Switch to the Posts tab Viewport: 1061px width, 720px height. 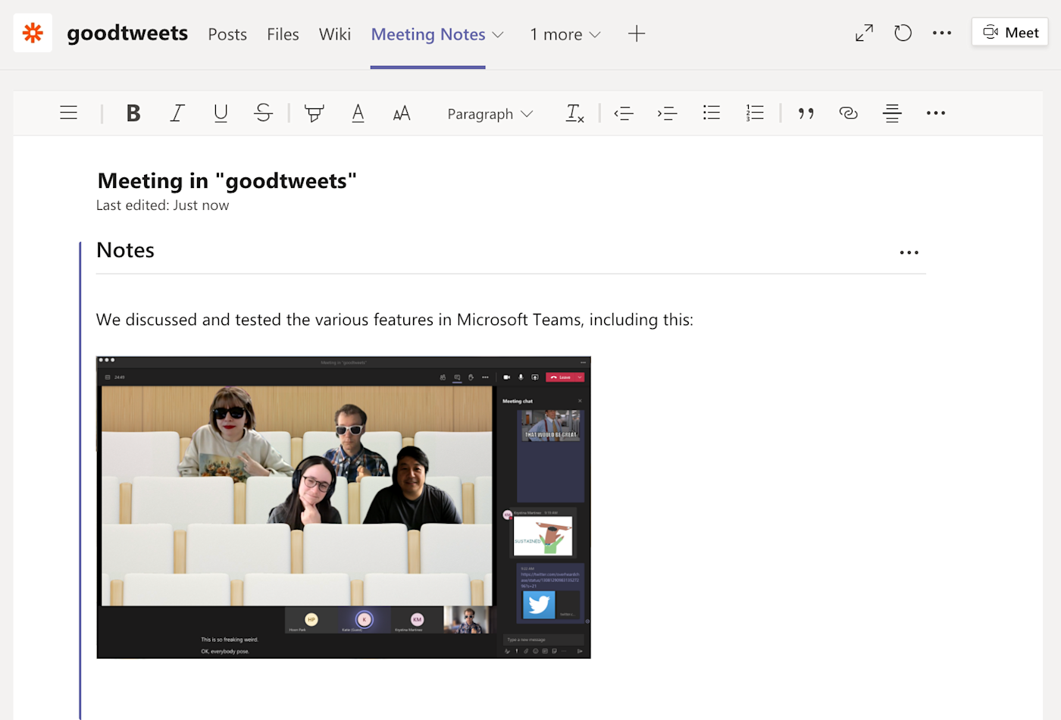click(x=227, y=34)
